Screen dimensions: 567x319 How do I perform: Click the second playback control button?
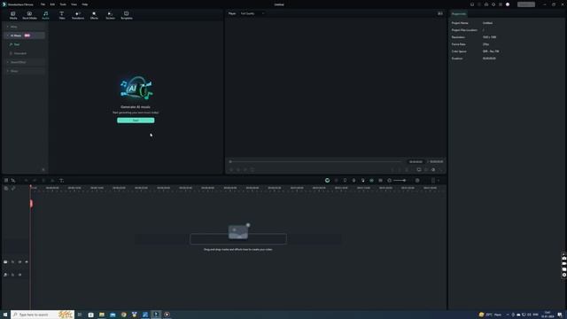click(x=238, y=169)
